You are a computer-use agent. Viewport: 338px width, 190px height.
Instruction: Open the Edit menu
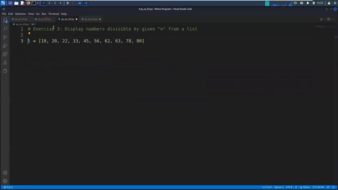11,14
